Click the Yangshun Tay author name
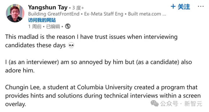 [48, 8]
